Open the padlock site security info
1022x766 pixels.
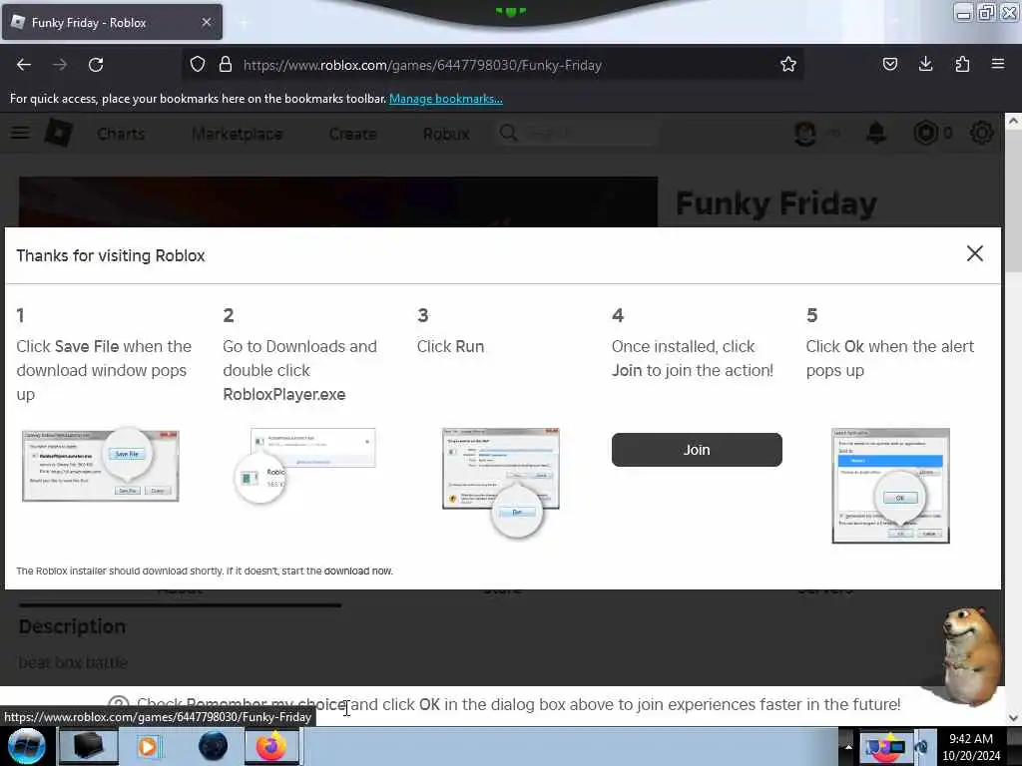pyautogui.click(x=226, y=64)
